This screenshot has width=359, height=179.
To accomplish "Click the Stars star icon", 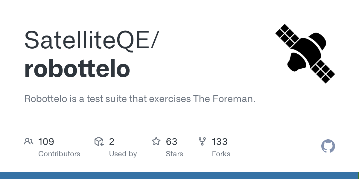I will [156, 141].
